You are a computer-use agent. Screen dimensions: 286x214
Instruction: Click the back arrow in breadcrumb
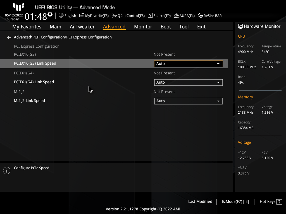(x=9, y=37)
